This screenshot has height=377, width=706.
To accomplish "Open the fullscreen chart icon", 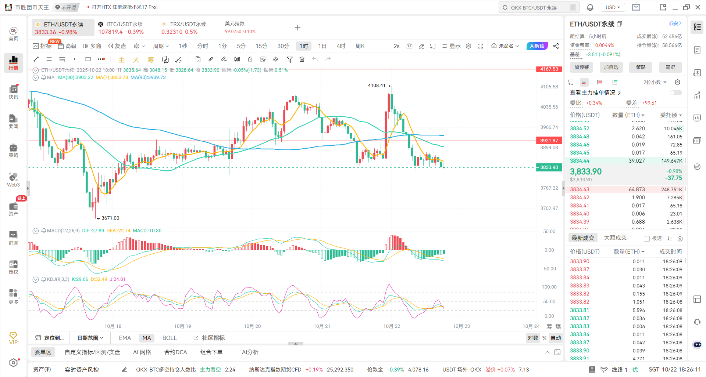I will tap(480, 46).
